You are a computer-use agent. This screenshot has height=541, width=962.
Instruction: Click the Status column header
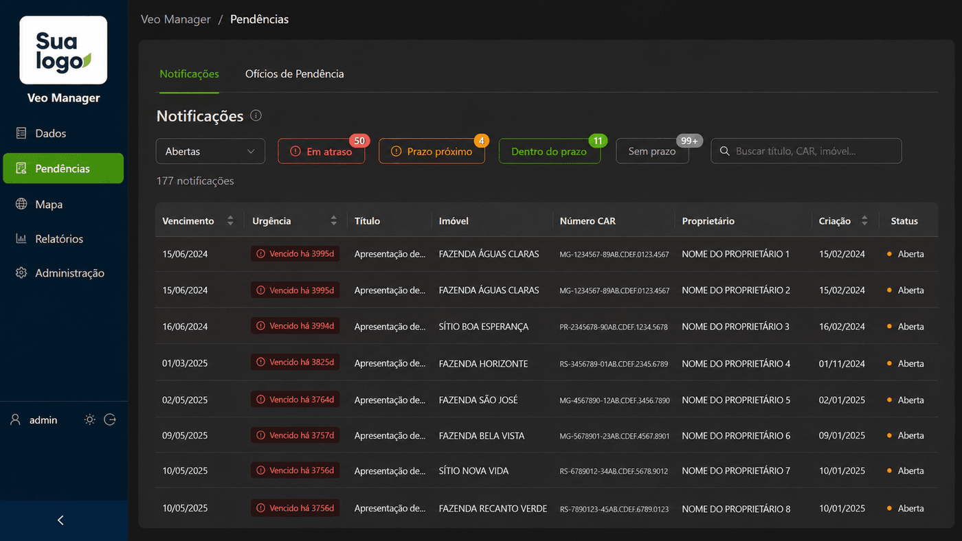904,221
